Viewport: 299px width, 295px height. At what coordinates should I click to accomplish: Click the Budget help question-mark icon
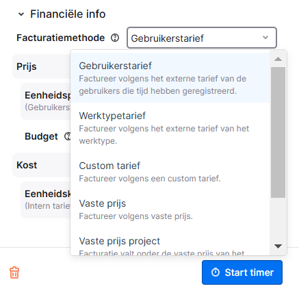pyautogui.click(x=68, y=136)
